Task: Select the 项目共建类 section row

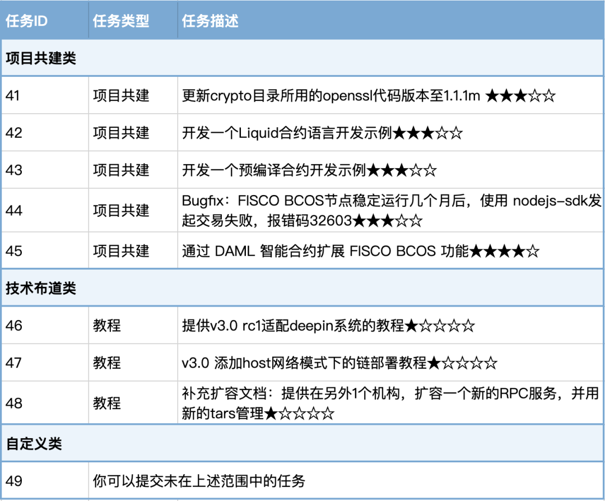Action: point(302,58)
